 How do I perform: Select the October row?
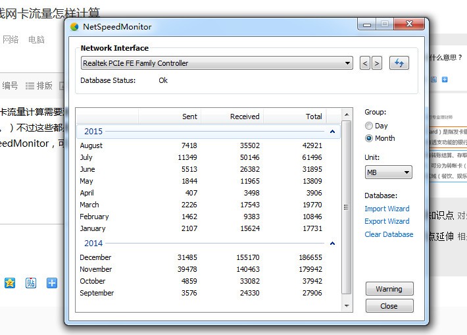point(208,281)
